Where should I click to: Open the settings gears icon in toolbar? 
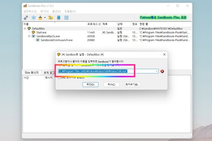[26, 18]
